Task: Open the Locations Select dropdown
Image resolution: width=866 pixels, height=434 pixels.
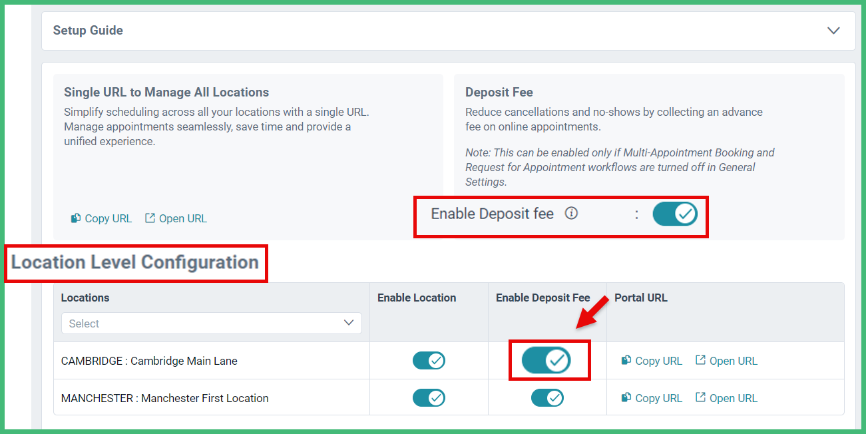Action: (211, 324)
